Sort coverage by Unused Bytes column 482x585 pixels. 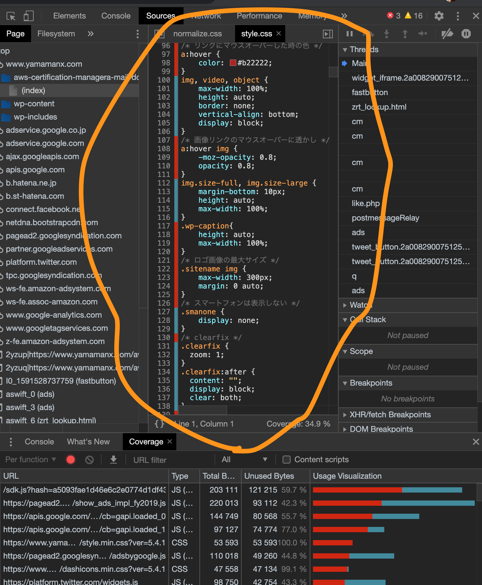pyautogui.click(x=275, y=476)
